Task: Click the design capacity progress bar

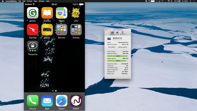Action: coord(118,61)
